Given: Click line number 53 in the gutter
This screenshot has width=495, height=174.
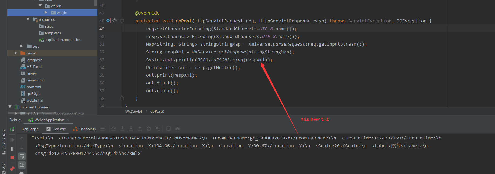Looking at the screenshot, I should (x=102, y=60).
